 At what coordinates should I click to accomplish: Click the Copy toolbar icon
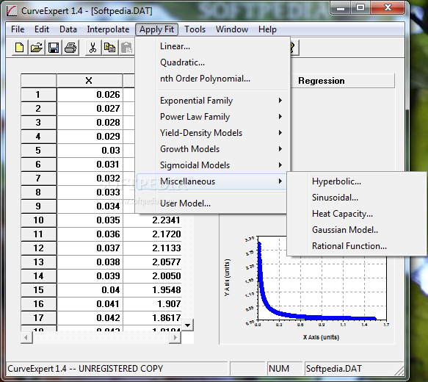pyautogui.click(x=109, y=48)
